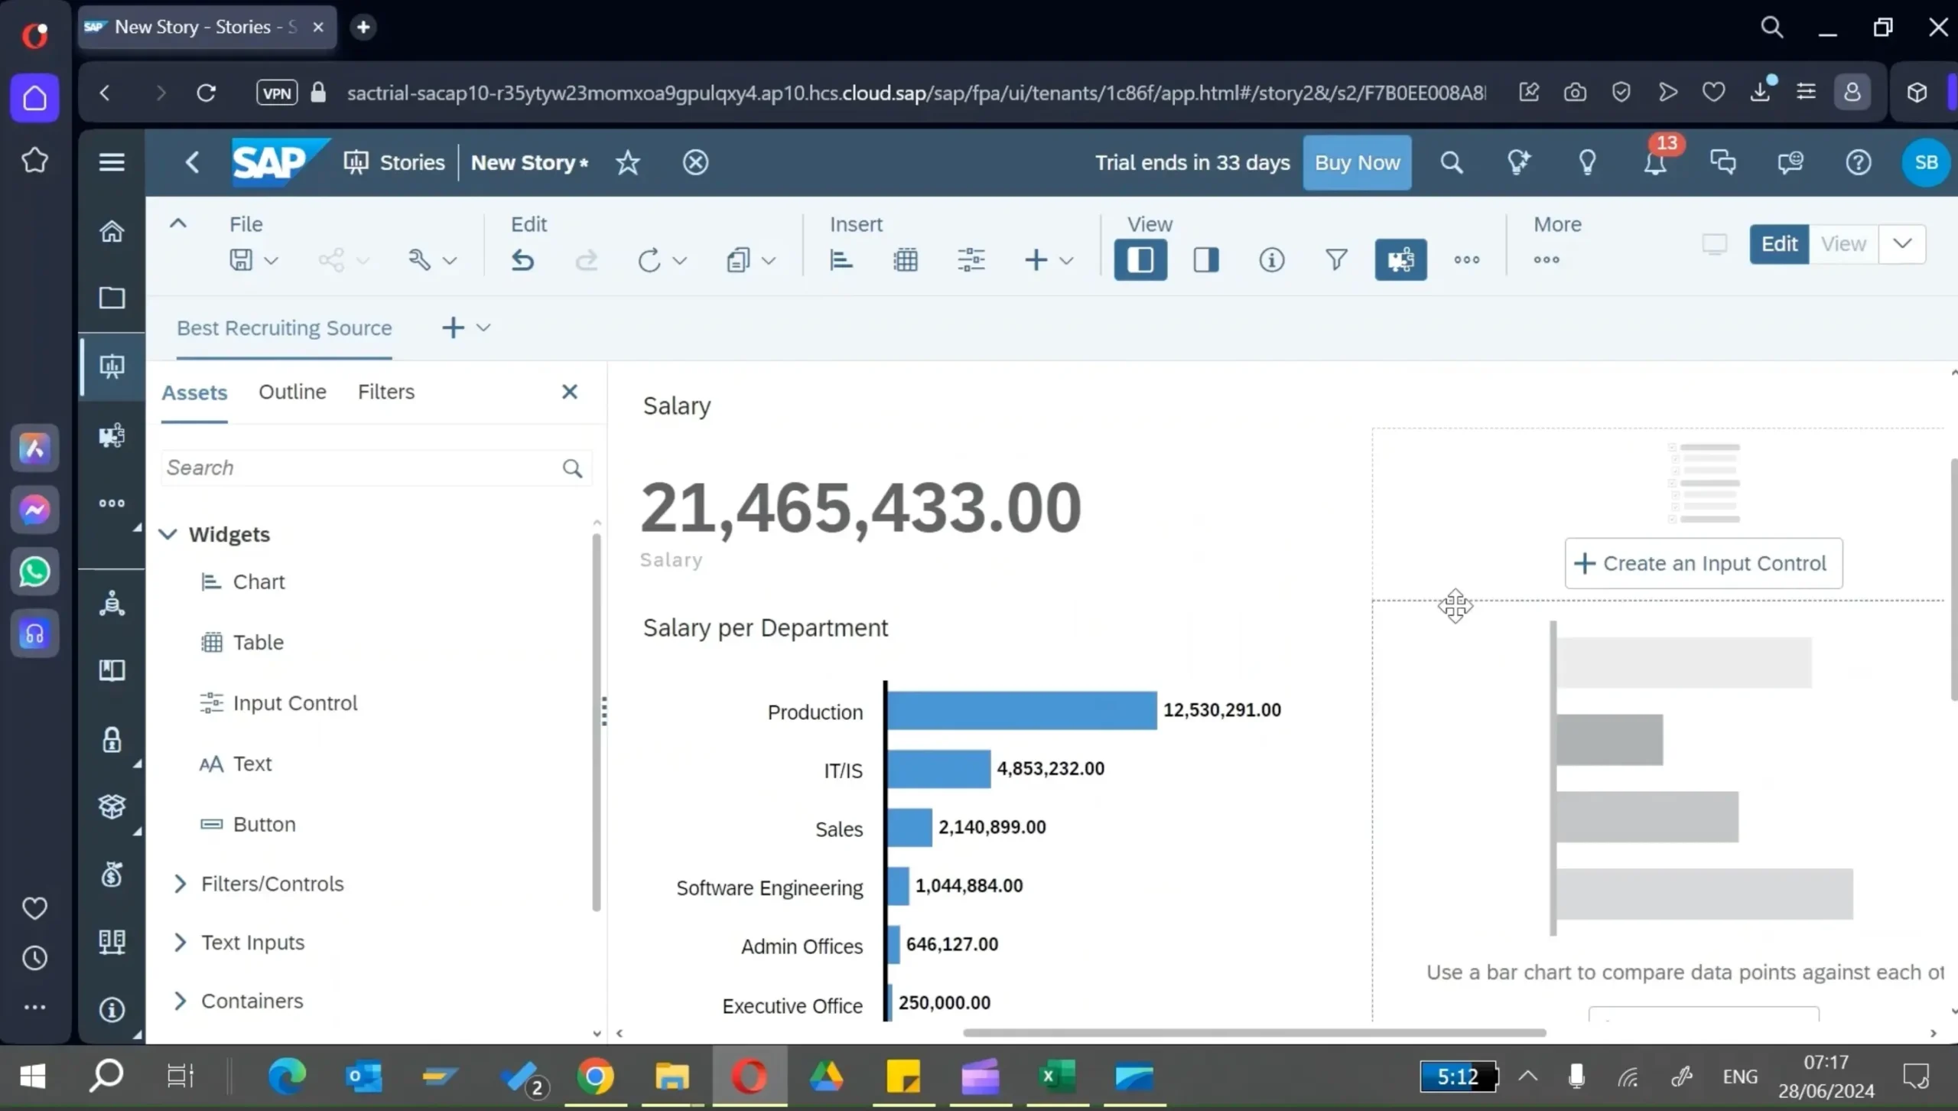
Task: Close the story with circled X icon
Action: coord(695,163)
